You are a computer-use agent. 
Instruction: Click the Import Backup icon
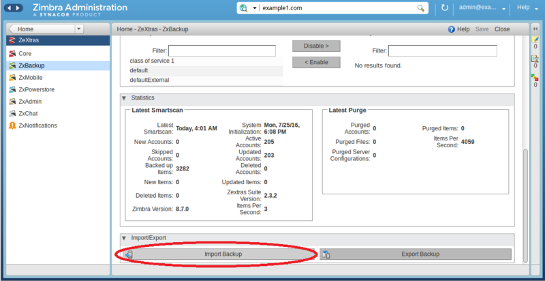pyautogui.click(x=129, y=254)
